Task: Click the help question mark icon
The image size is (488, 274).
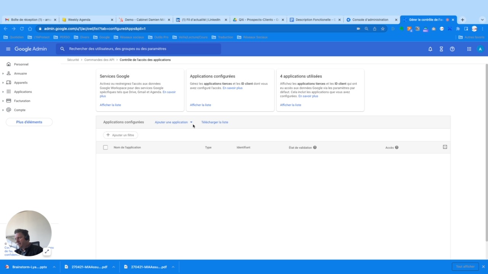Action: (x=452, y=49)
